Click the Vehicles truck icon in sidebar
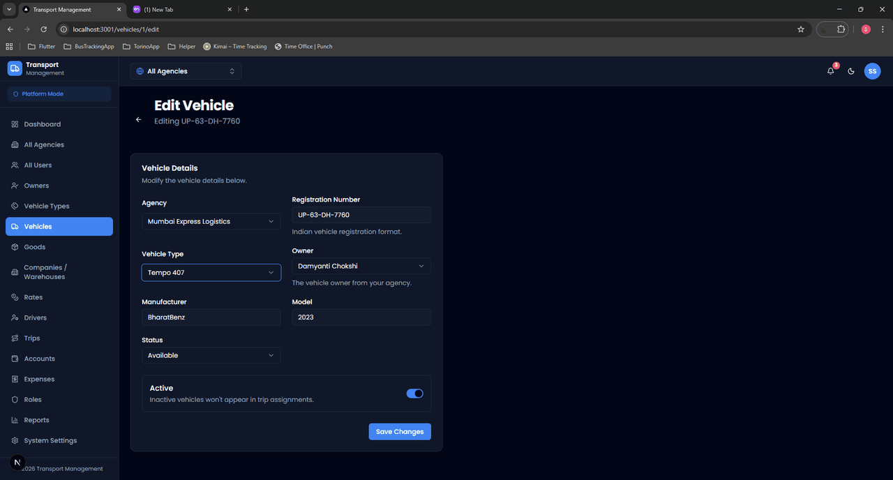893x480 pixels. click(15, 227)
